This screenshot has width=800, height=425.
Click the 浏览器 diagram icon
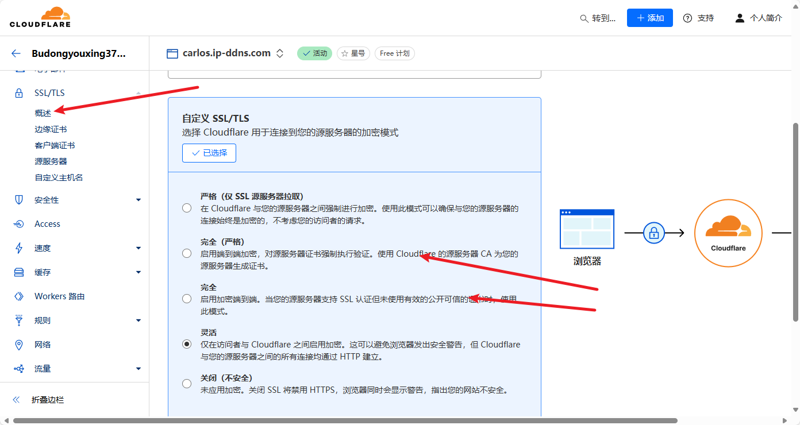pyautogui.click(x=587, y=229)
